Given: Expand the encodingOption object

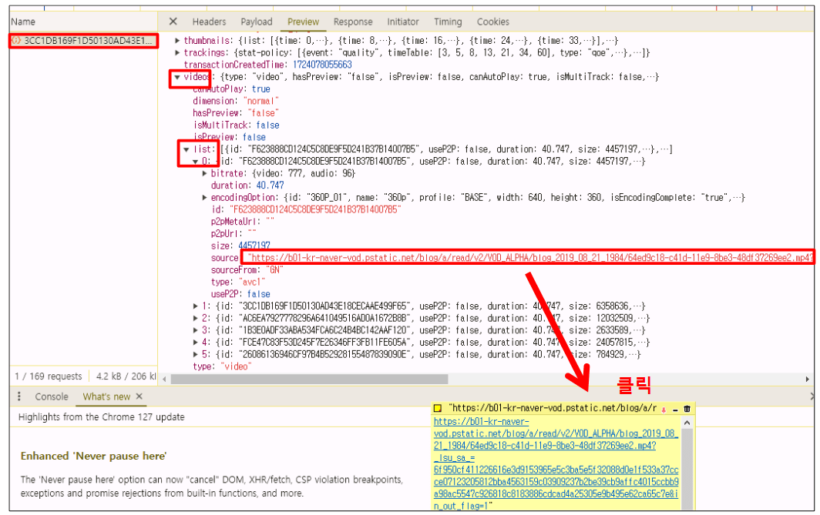Looking at the screenshot, I should pyautogui.click(x=204, y=197).
